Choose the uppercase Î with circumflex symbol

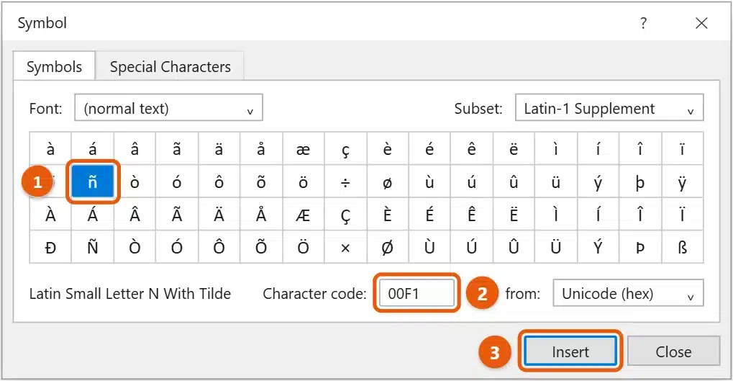(x=640, y=215)
